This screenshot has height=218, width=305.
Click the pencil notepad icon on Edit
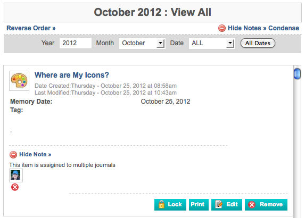[219, 204]
